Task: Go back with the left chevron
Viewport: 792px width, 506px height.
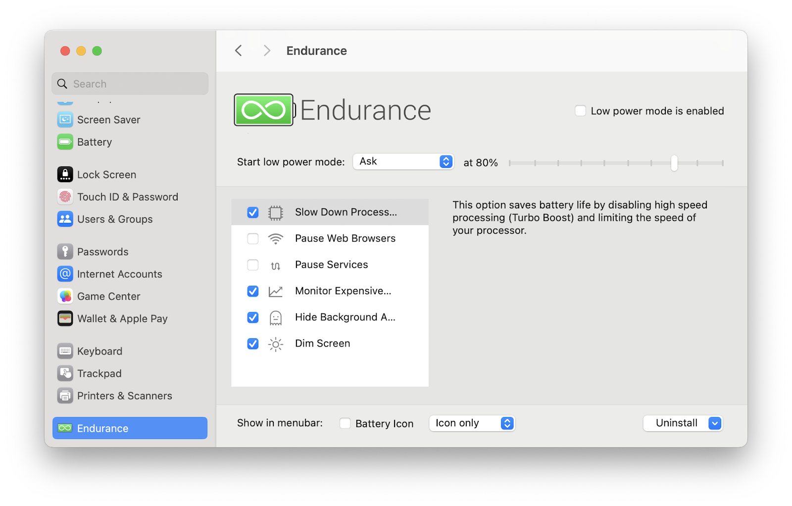Action: point(239,51)
